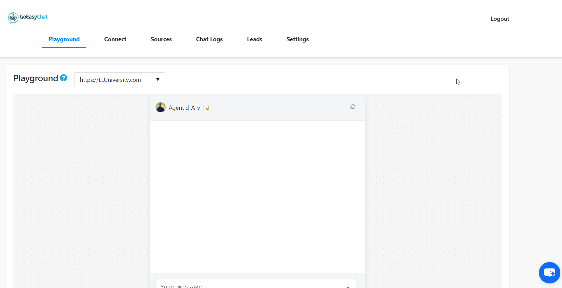Open the Connect tab
Viewport: 562px width, 288px height.
point(115,39)
